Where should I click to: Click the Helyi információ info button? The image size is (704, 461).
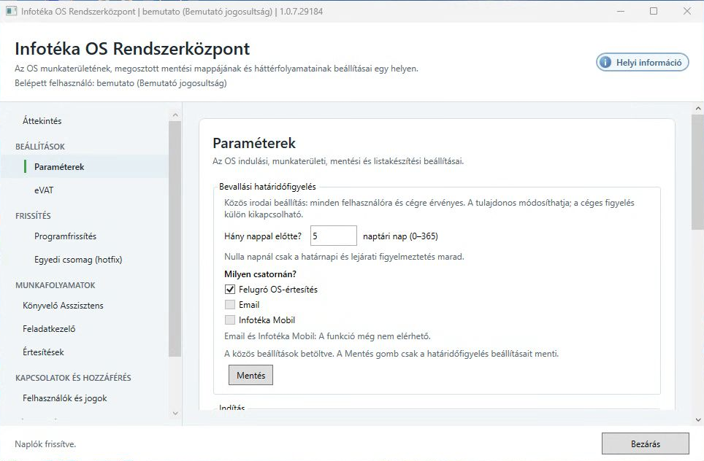642,62
